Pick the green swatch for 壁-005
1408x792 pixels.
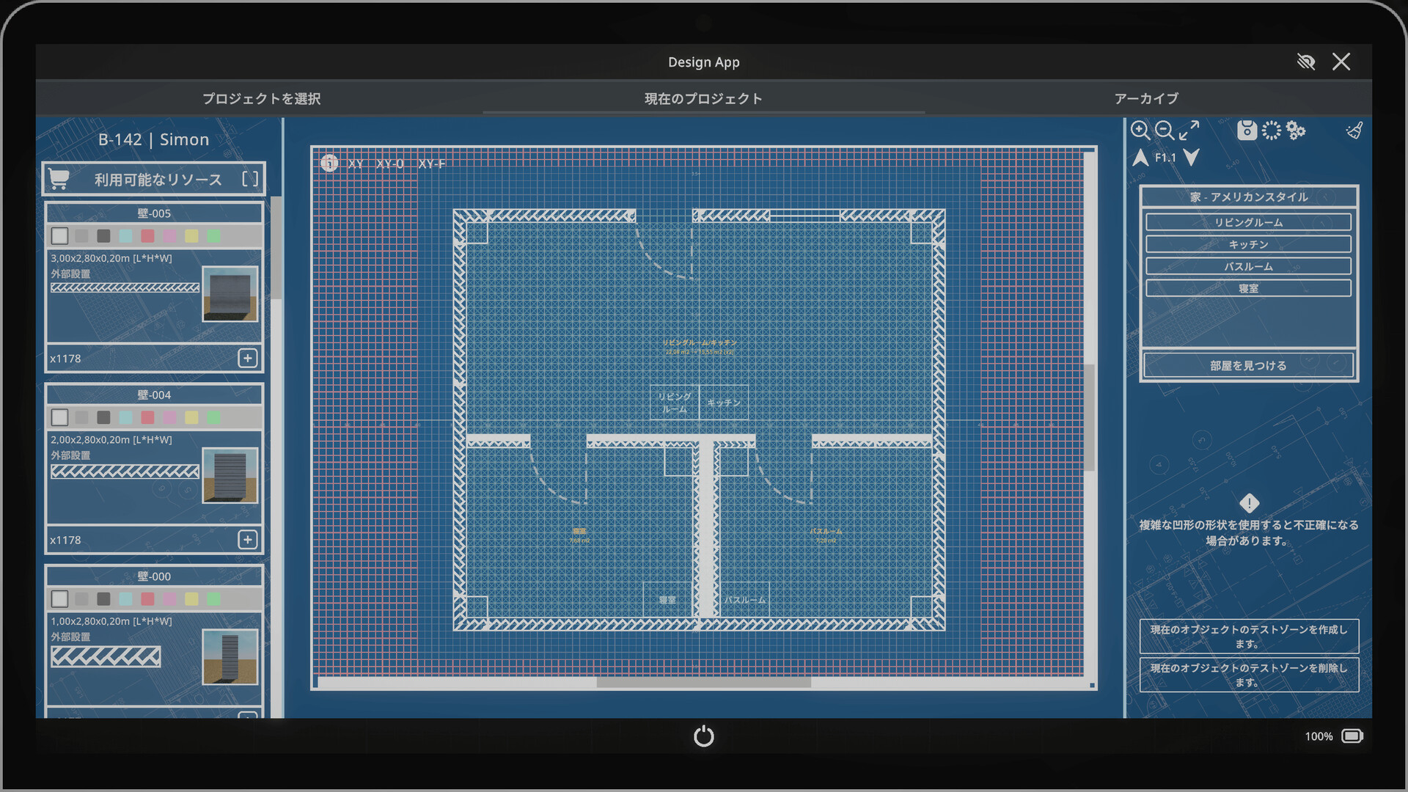click(x=213, y=235)
